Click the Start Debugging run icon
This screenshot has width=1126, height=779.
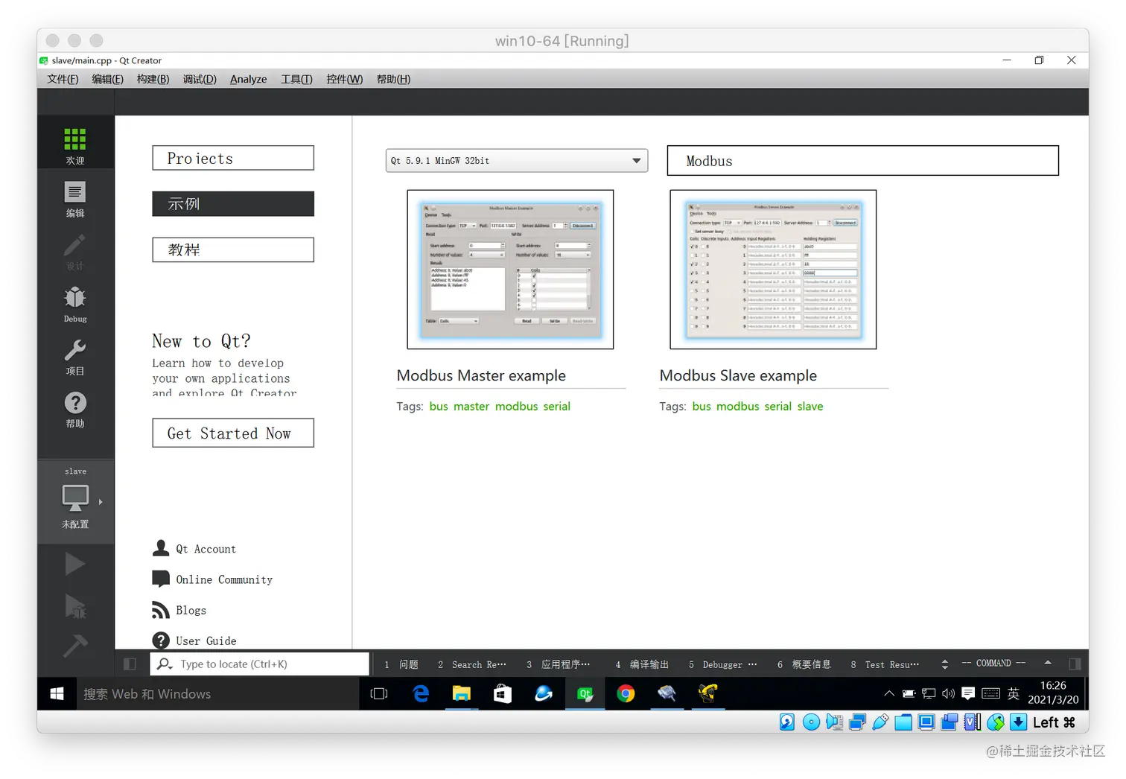75,606
